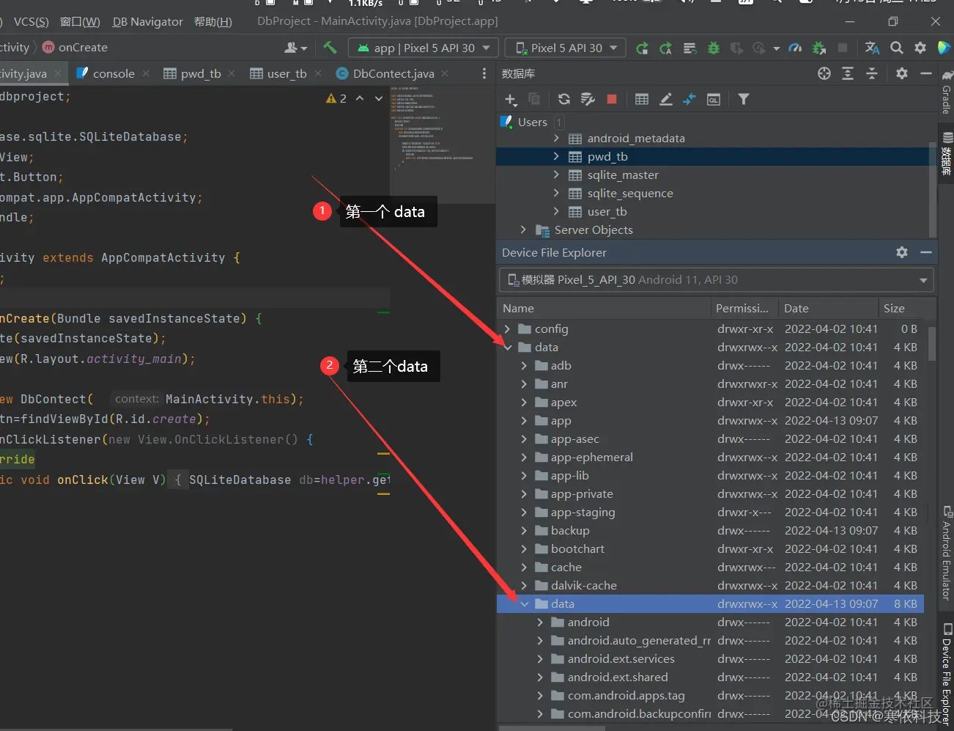The image size is (954, 731).
Task: Open the DB Navigator menu
Action: (x=147, y=21)
